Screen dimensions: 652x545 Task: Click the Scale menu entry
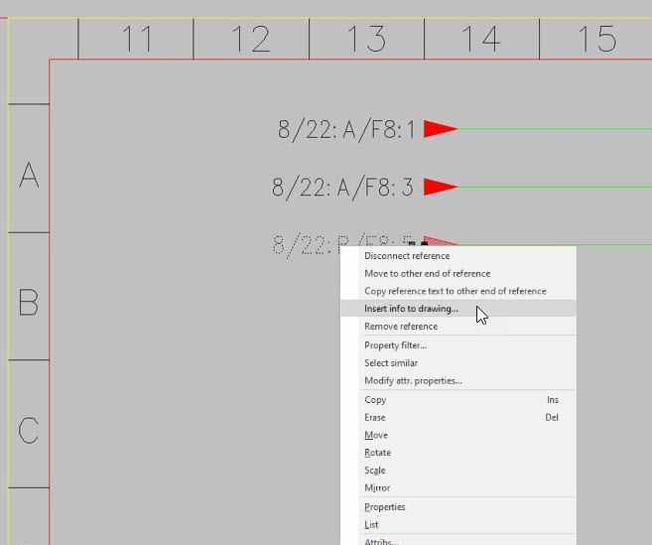tap(375, 471)
